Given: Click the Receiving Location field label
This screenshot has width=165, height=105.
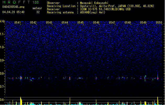Looking at the screenshot, I should (61, 6).
